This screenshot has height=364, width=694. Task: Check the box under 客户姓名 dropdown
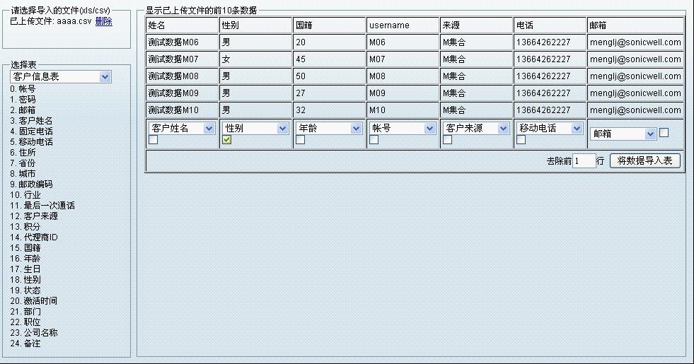pyautogui.click(x=154, y=140)
